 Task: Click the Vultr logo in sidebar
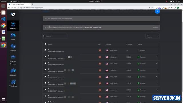[x=13, y=15]
